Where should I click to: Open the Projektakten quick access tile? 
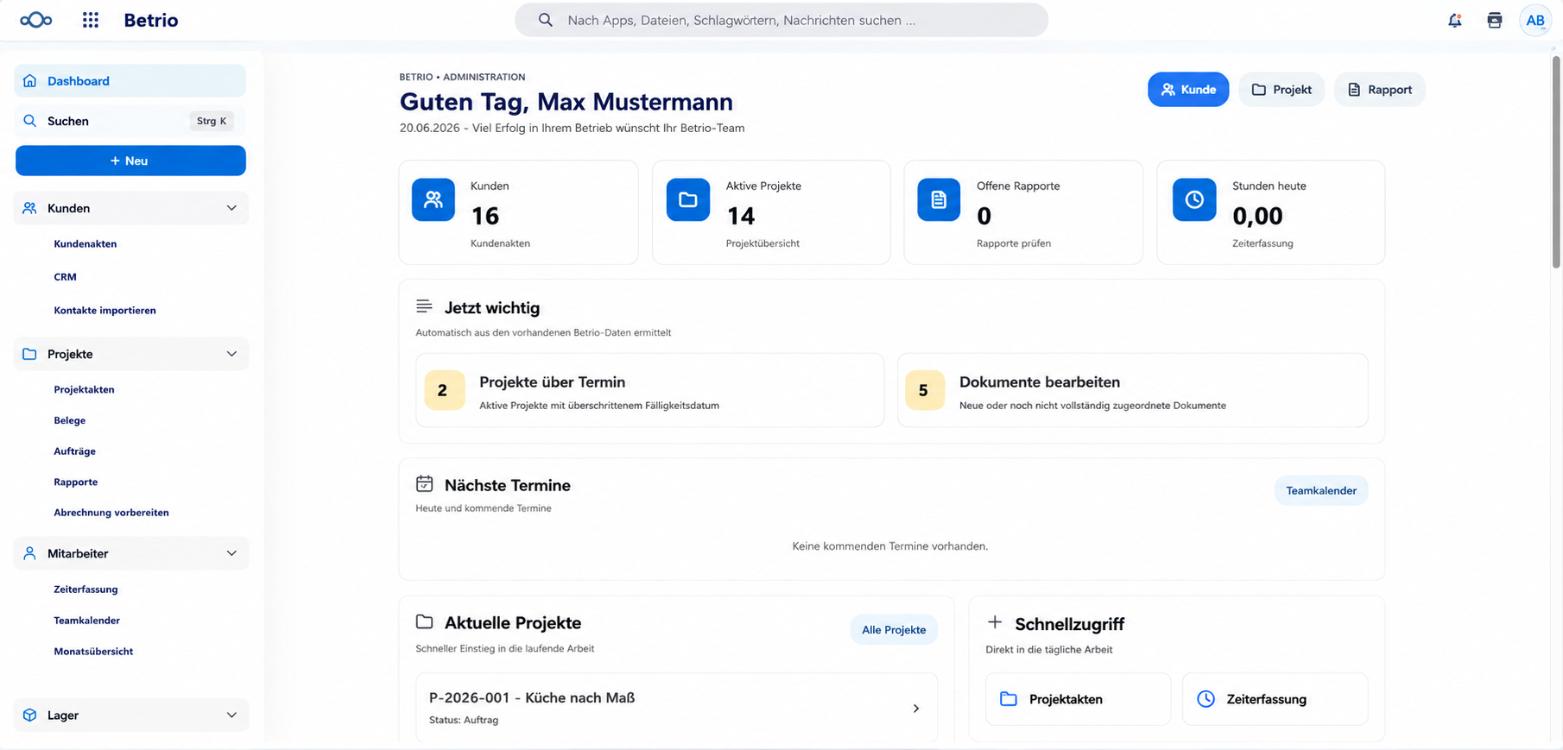[1078, 699]
